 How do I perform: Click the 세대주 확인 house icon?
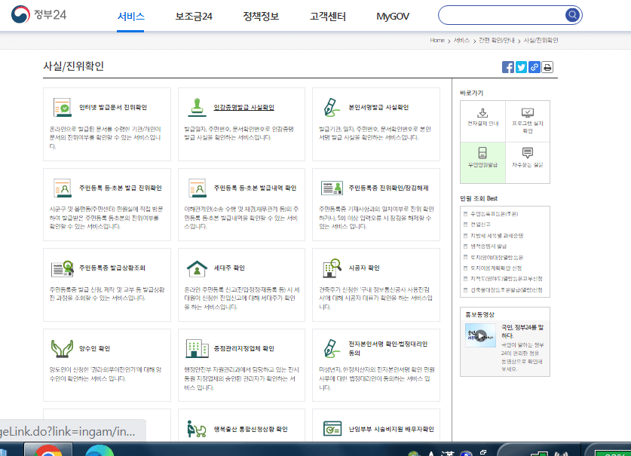pyautogui.click(x=197, y=268)
